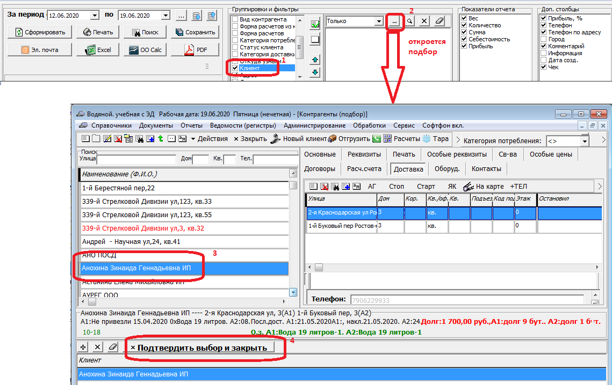Image resolution: width=612 pixels, height=385 pixels.
Task: Click the eraser icon in the filter panel
Action: (439, 21)
